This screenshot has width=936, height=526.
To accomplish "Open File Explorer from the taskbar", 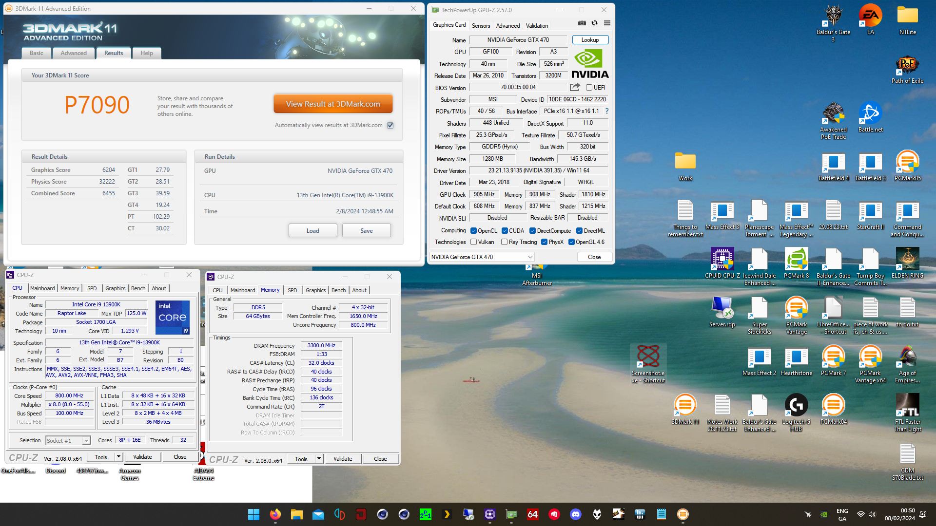I will pyautogui.click(x=296, y=514).
